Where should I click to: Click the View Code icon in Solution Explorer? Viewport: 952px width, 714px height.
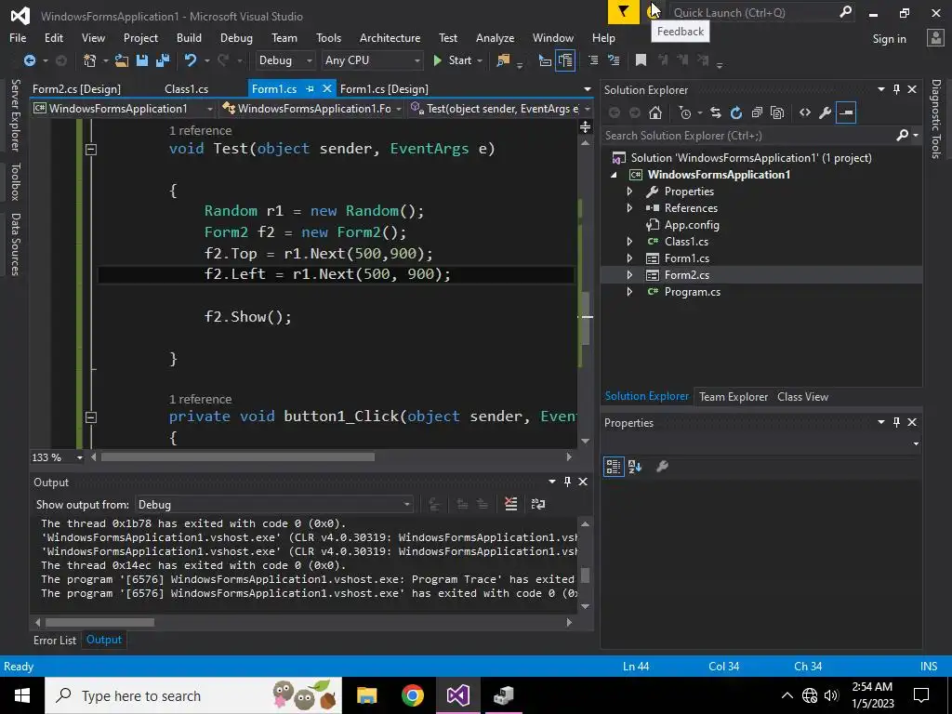805,112
